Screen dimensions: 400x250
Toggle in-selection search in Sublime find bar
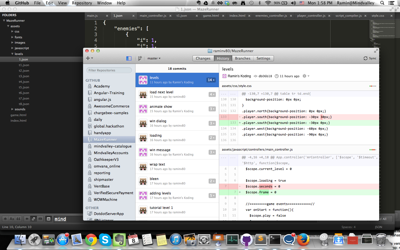pyautogui.click(x=40, y=219)
